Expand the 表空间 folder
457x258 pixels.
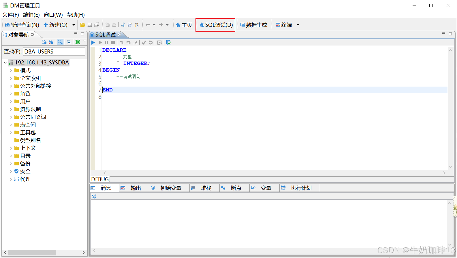(x=11, y=125)
